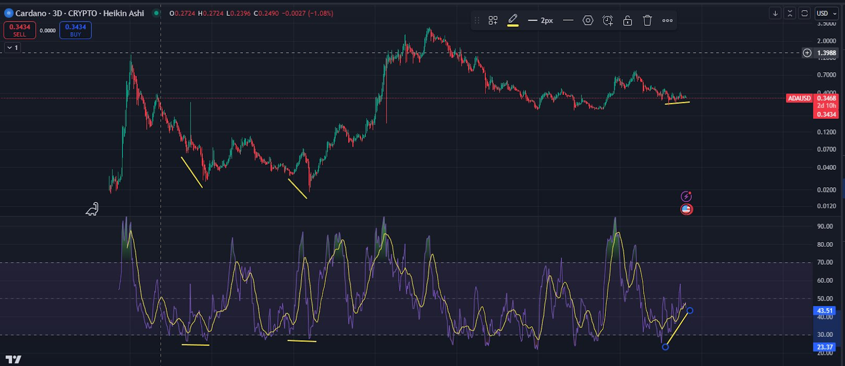Viewport: 845px width, 366px height.
Task: Click the 43.51 RSI value label
Action: [x=825, y=311]
